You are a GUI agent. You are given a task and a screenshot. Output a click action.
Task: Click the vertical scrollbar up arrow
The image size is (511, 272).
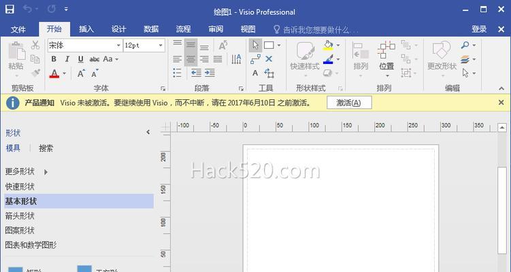[502, 127]
